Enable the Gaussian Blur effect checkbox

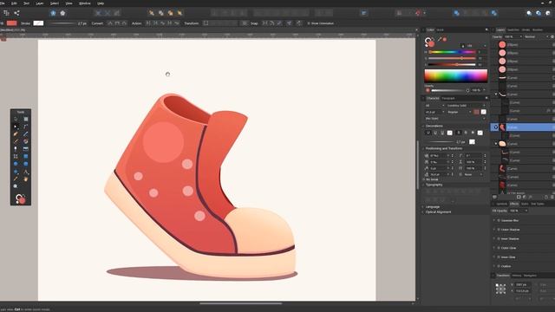(499, 220)
